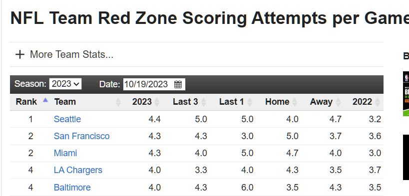
Task: Open the San Francisco team link
Action: click(81, 136)
